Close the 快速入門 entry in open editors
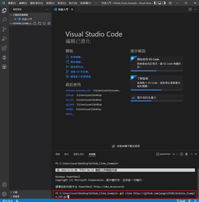Image resolution: width=199 pixels, height=202 pixels. click(x=15, y=19)
